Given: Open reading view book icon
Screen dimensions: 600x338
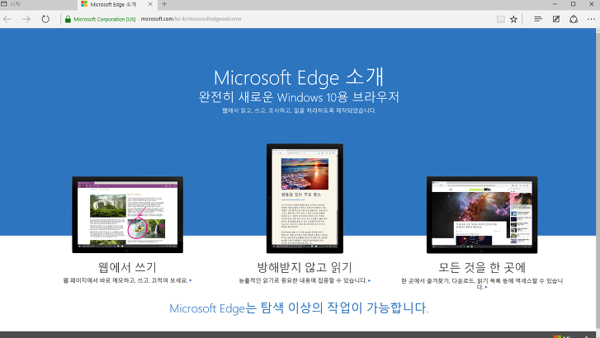Looking at the screenshot, I should tap(500, 19).
